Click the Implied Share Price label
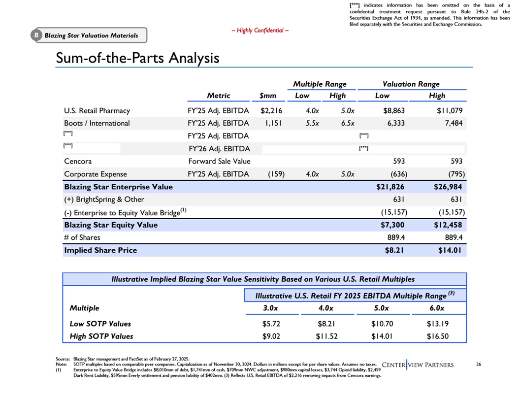This screenshot has height=402, width=520. (x=100, y=250)
